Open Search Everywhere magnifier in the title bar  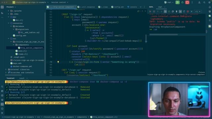click(x=204, y=2)
